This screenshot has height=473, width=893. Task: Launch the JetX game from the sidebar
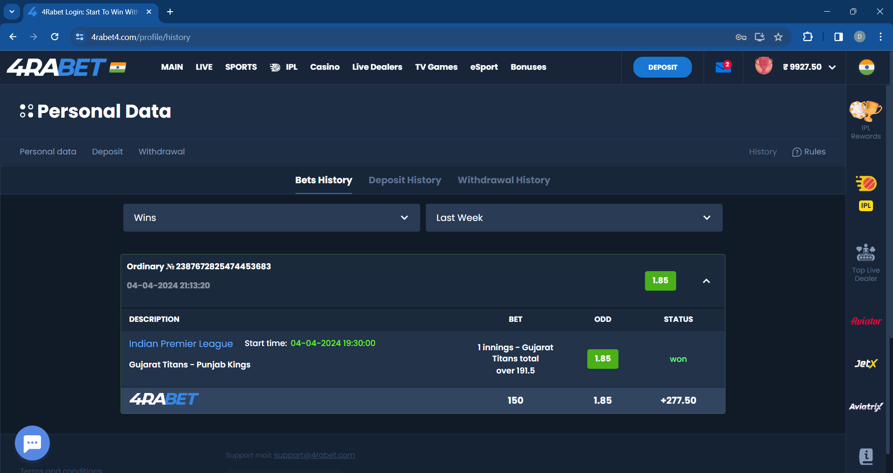click(866, 364)
